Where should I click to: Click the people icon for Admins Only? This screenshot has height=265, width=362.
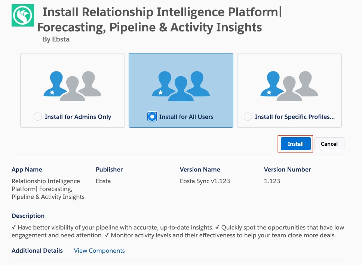click(x=72, y=86)
